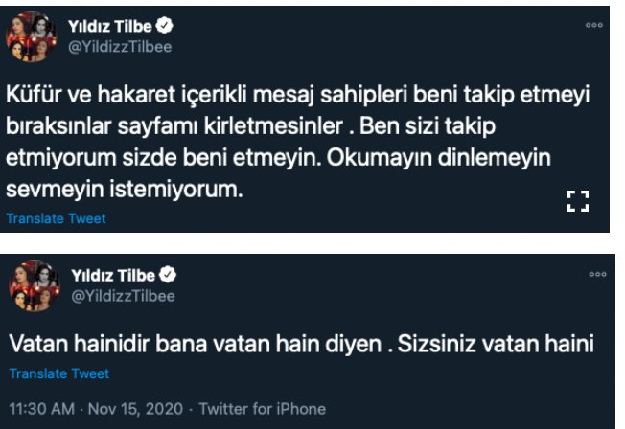Click the @YildizzTilbee handle in first tweet

(x=120, y=46)
